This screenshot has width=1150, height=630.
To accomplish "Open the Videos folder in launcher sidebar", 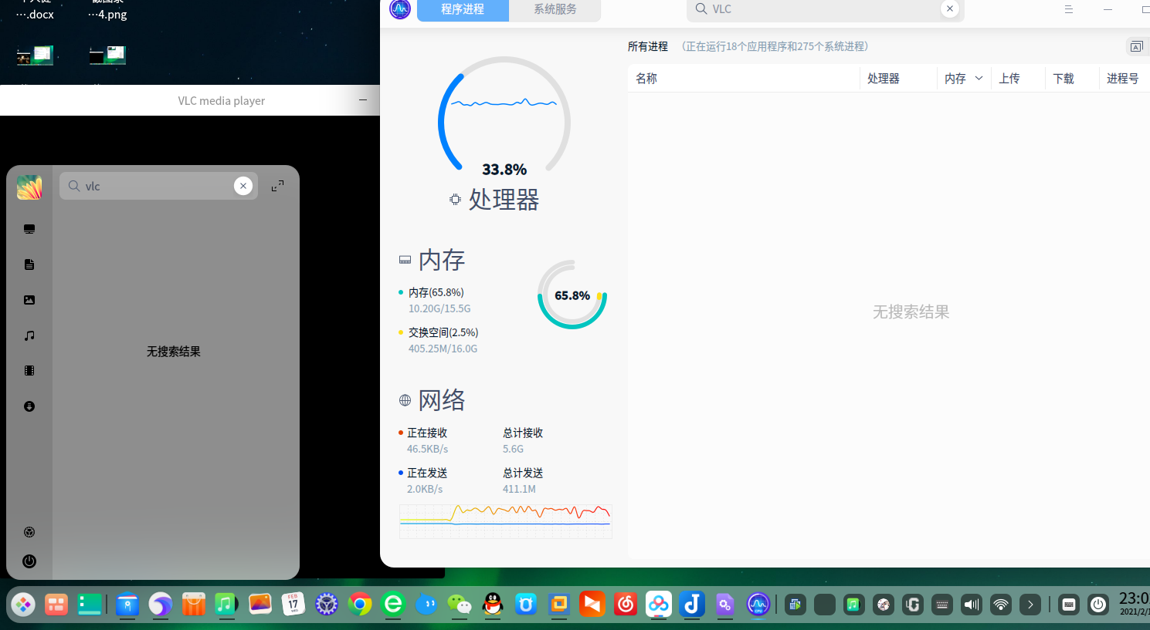I will (x=29, y=371).
